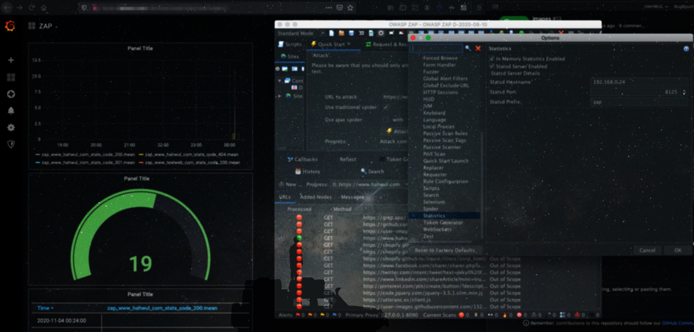Expand the Sites tree node

[x=280, y=96]
